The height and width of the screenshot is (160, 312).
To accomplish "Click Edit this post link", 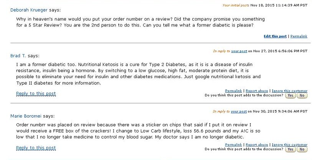I will point(275,36).
